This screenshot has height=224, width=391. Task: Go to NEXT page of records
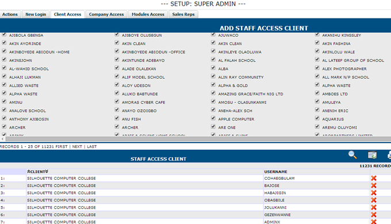tap(77, 146)
